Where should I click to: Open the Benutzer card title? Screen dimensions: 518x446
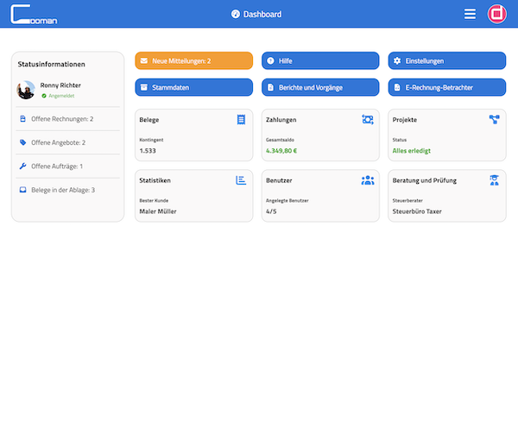click(279, 180)
